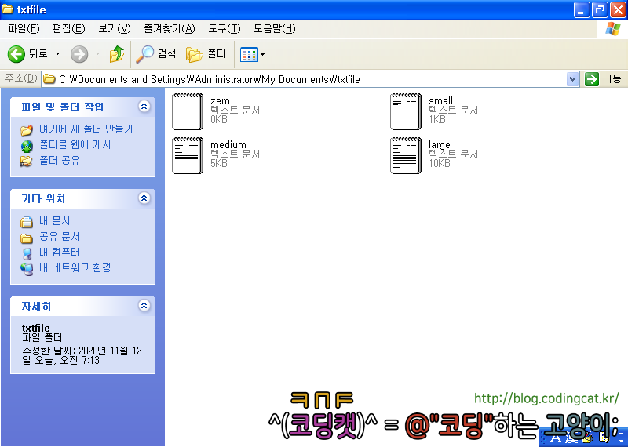Image resolution: width=628 pixels, height=447 pixels.
Task: Click the 이동 Go button
Action: pyautogui.click(x=603, y=79)
